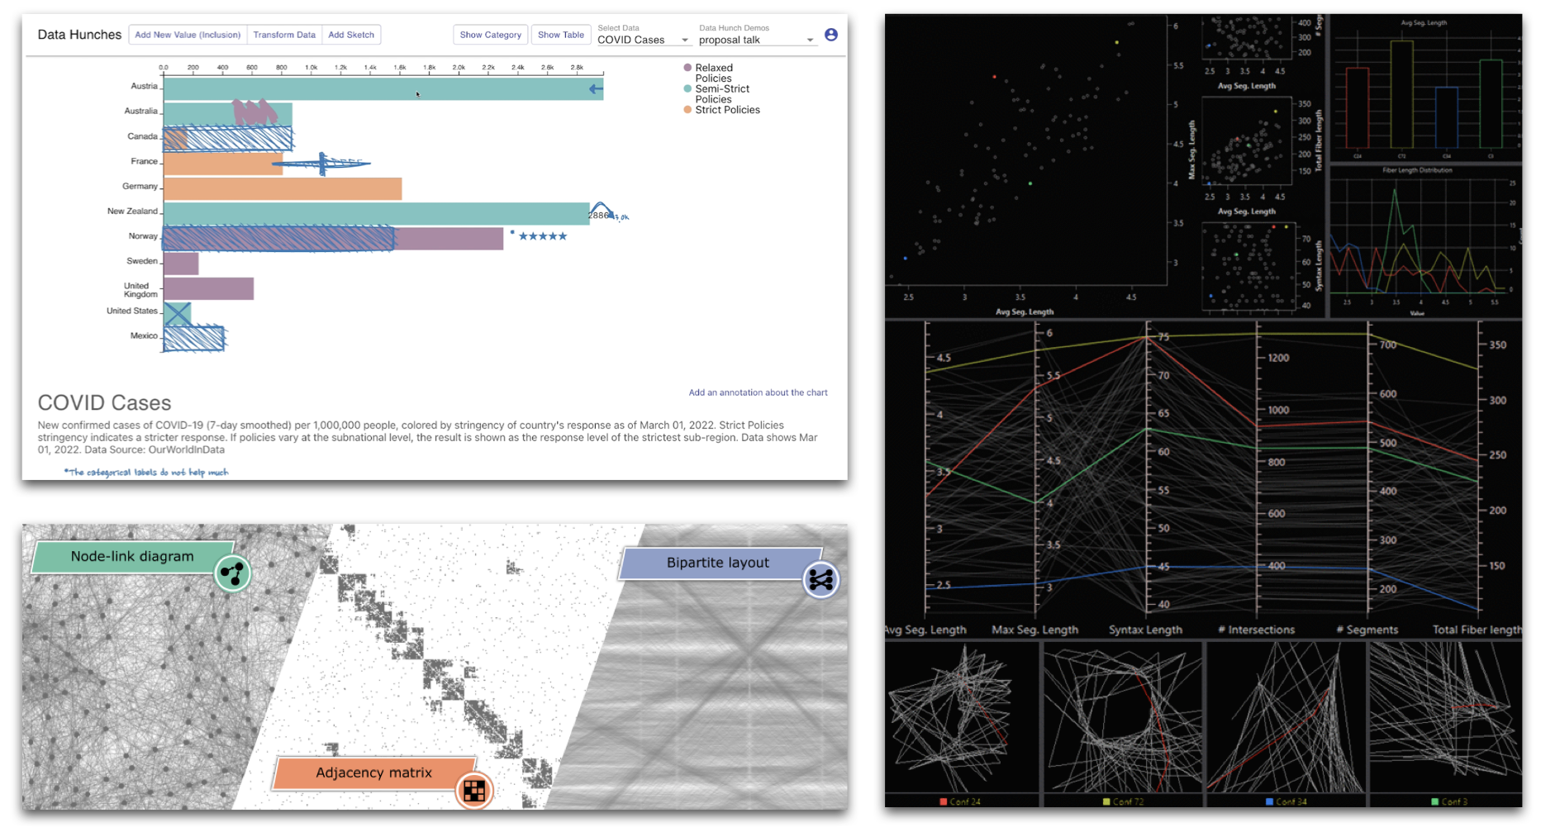Click the handwritten 'categorical labels do not help much' note
Image resolution: width=1541 pixels, height=832 pixels.
tap(146, 472)
